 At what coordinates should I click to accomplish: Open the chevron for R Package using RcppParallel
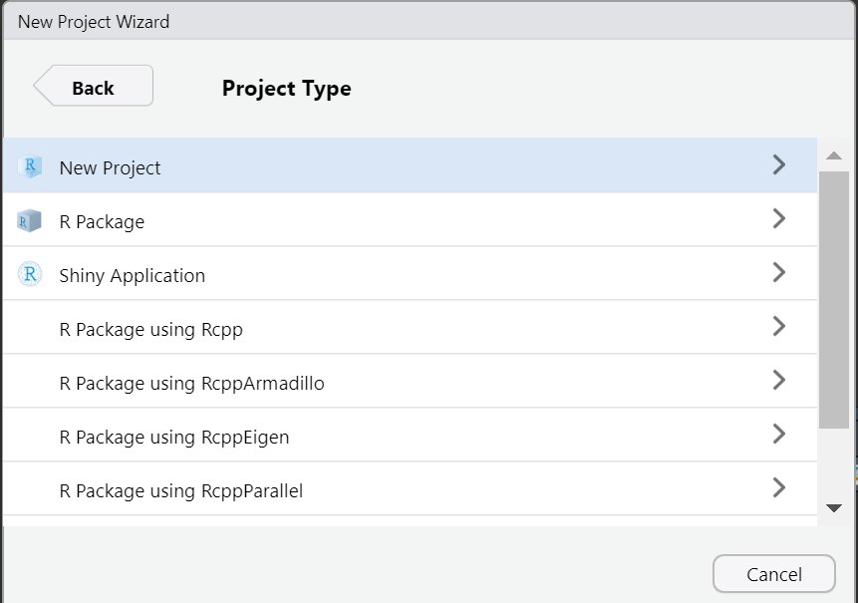pyautogui.click(x=779, y=487)
